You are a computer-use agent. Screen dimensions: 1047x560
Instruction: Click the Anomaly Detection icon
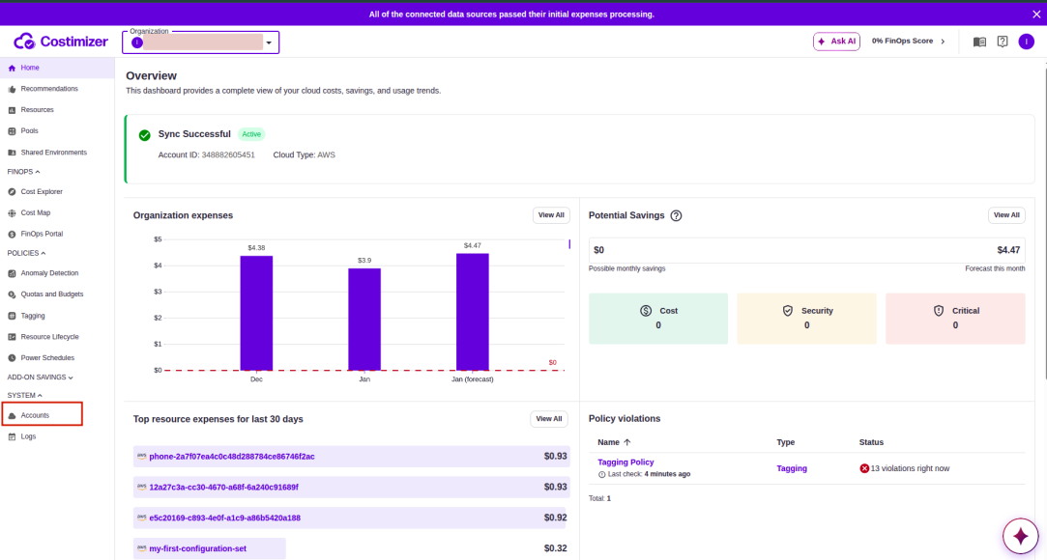pyautogui.click(x=12, y=273)
